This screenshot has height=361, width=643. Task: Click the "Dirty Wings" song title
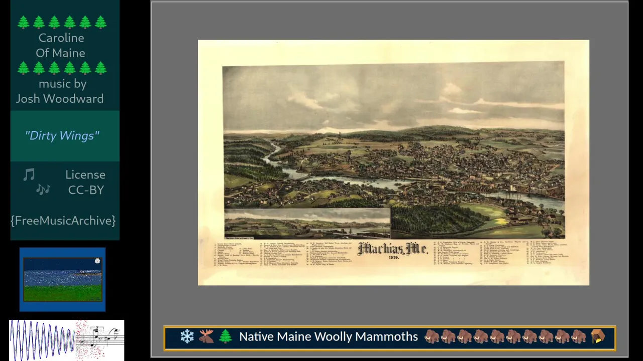tap(62, 136)
